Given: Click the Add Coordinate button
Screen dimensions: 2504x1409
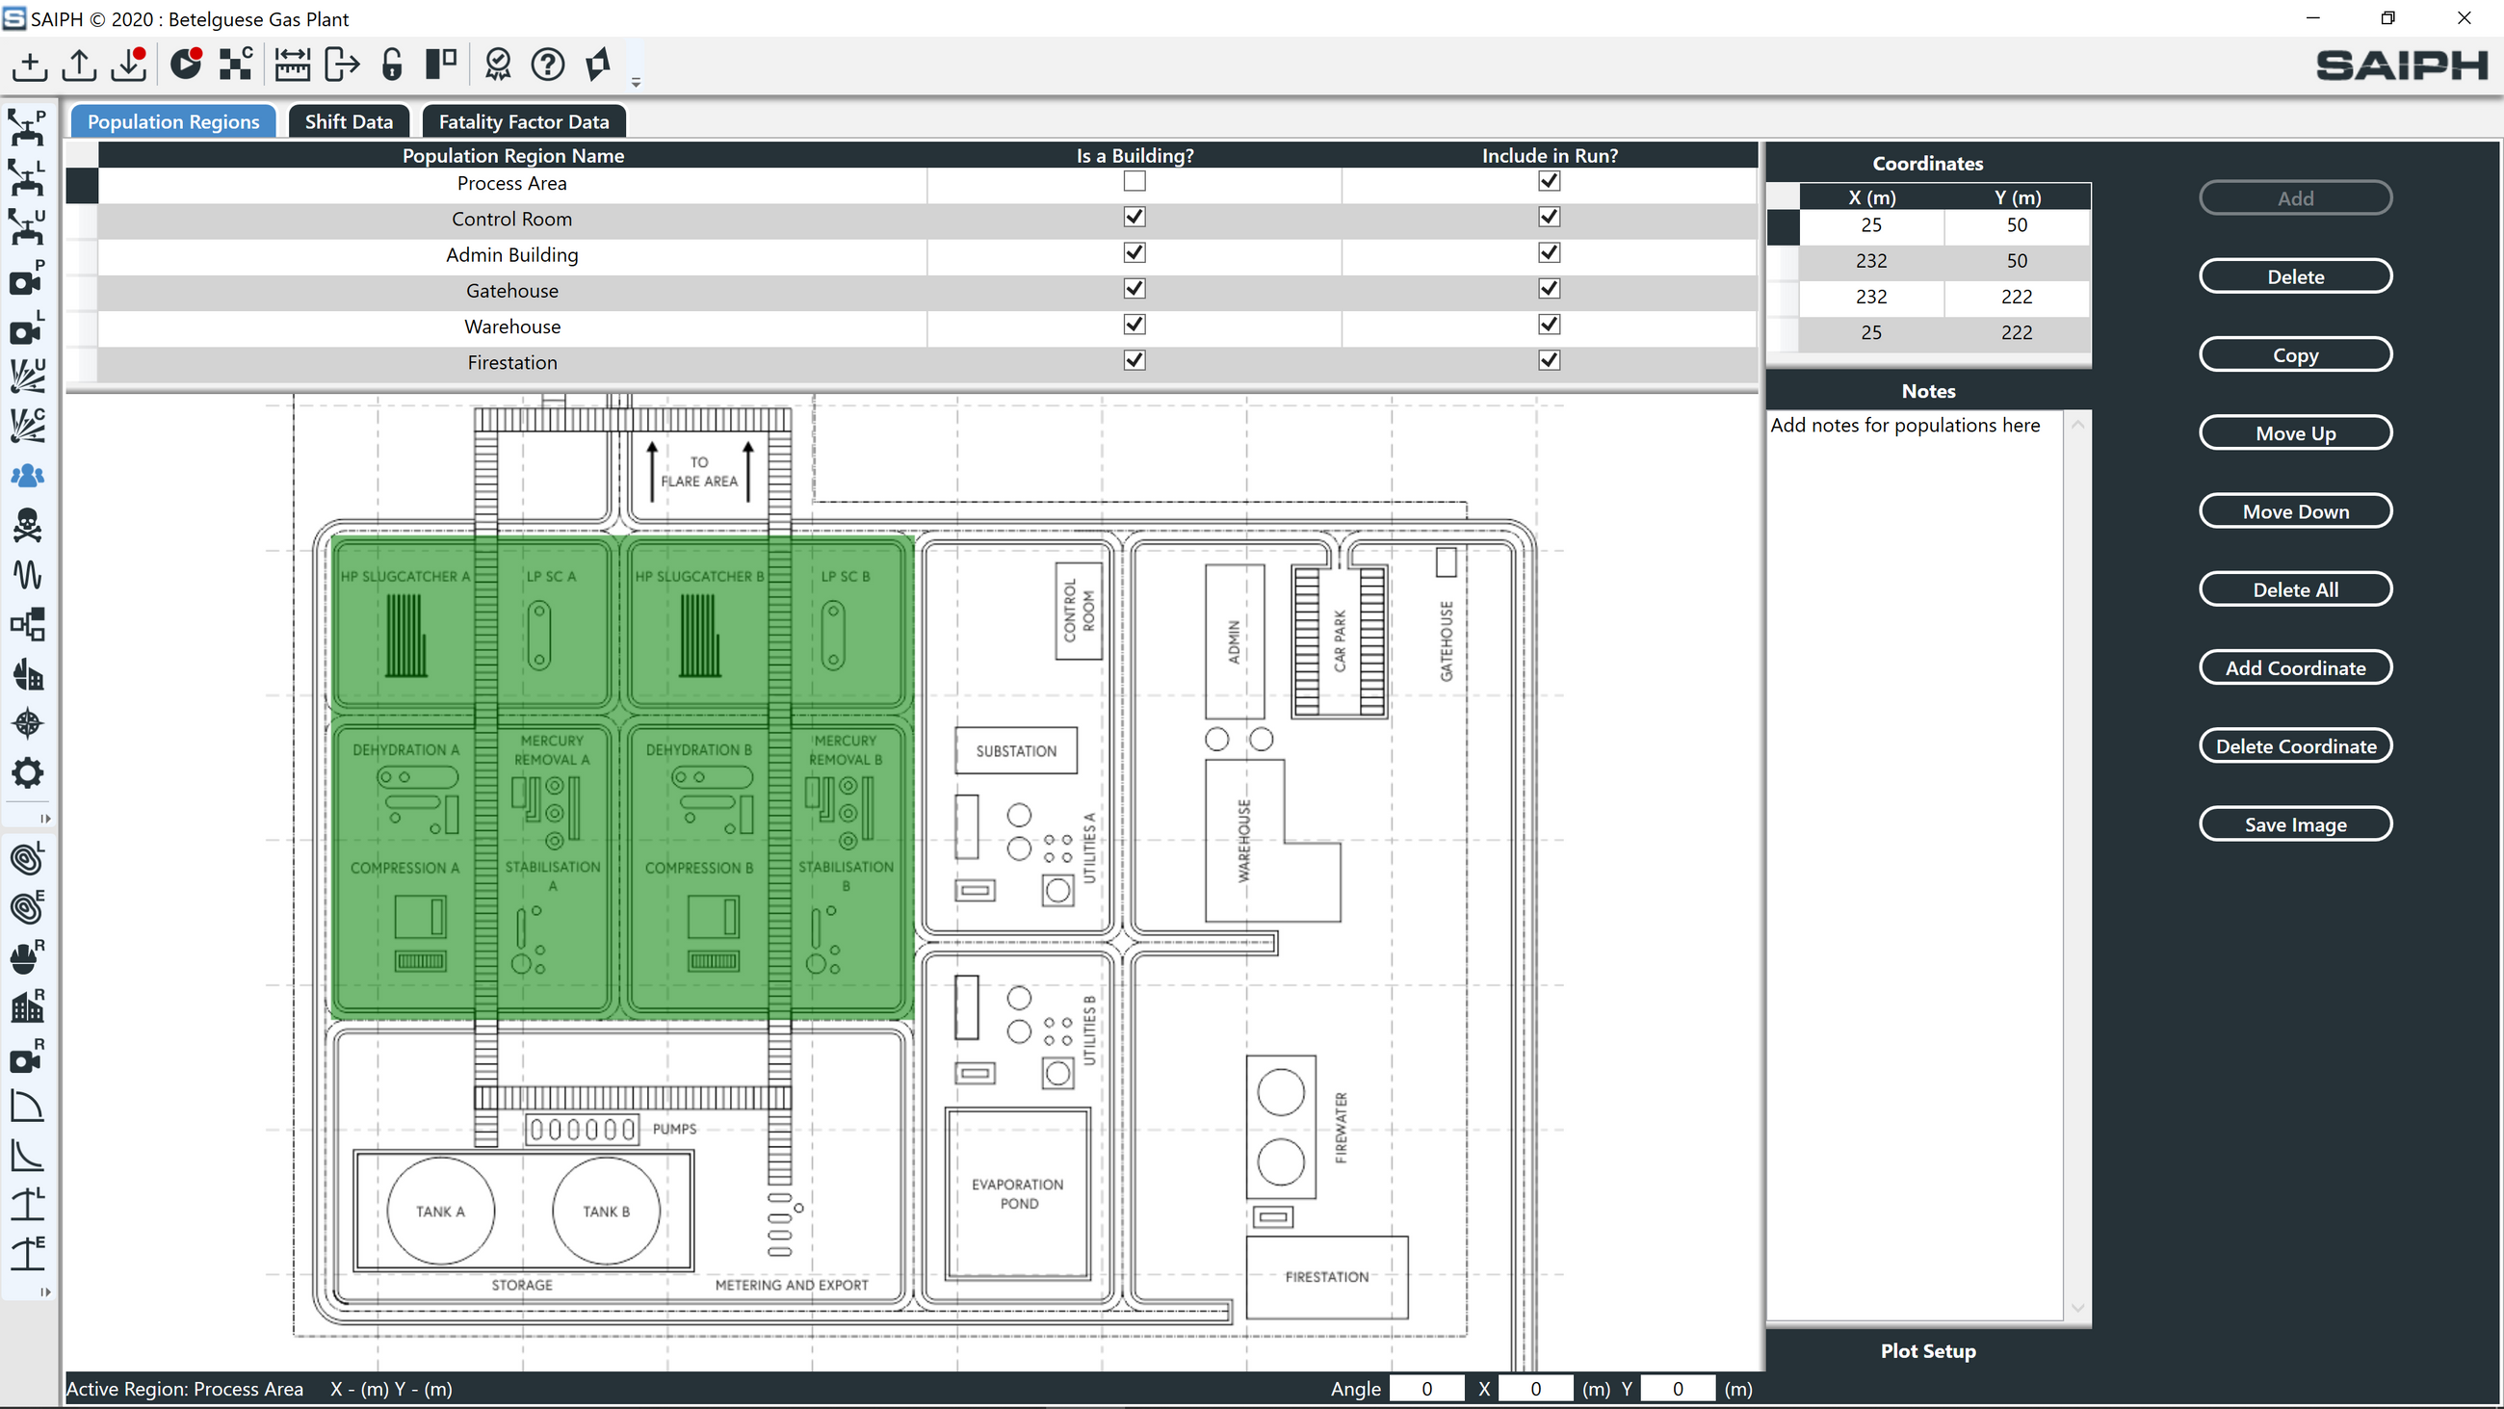Looking at the screenshot, I should (x=2294, y=668).
